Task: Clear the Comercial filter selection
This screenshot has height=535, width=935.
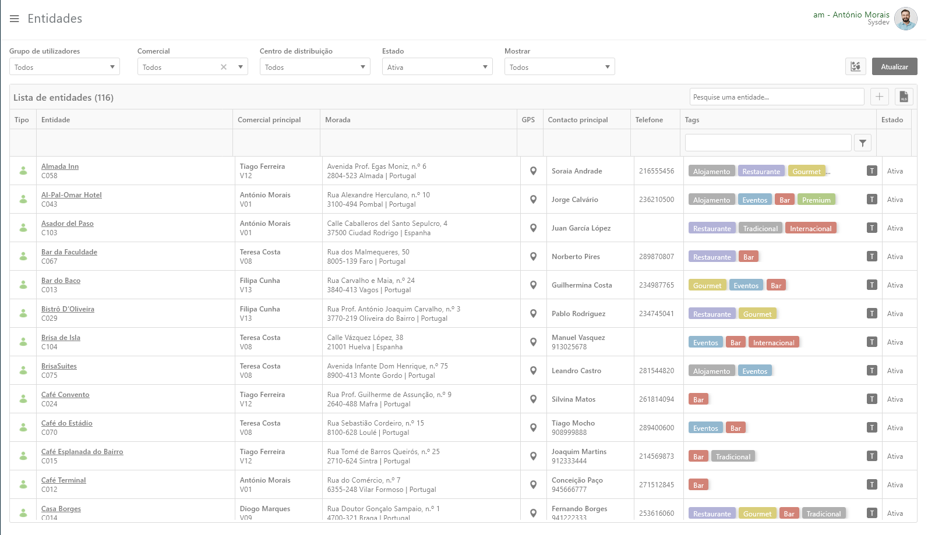Action: coord(224,67)
